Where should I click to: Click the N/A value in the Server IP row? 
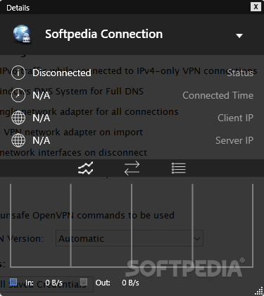click(42, 140)
